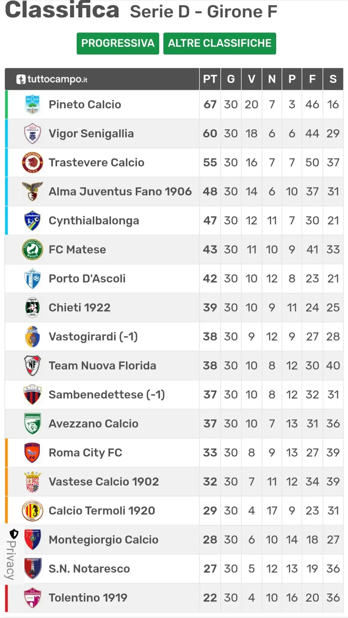Click the Tolentino 1919 row
Image resolution: width=348 pixels, height=618 pixels.
[174, 598]
